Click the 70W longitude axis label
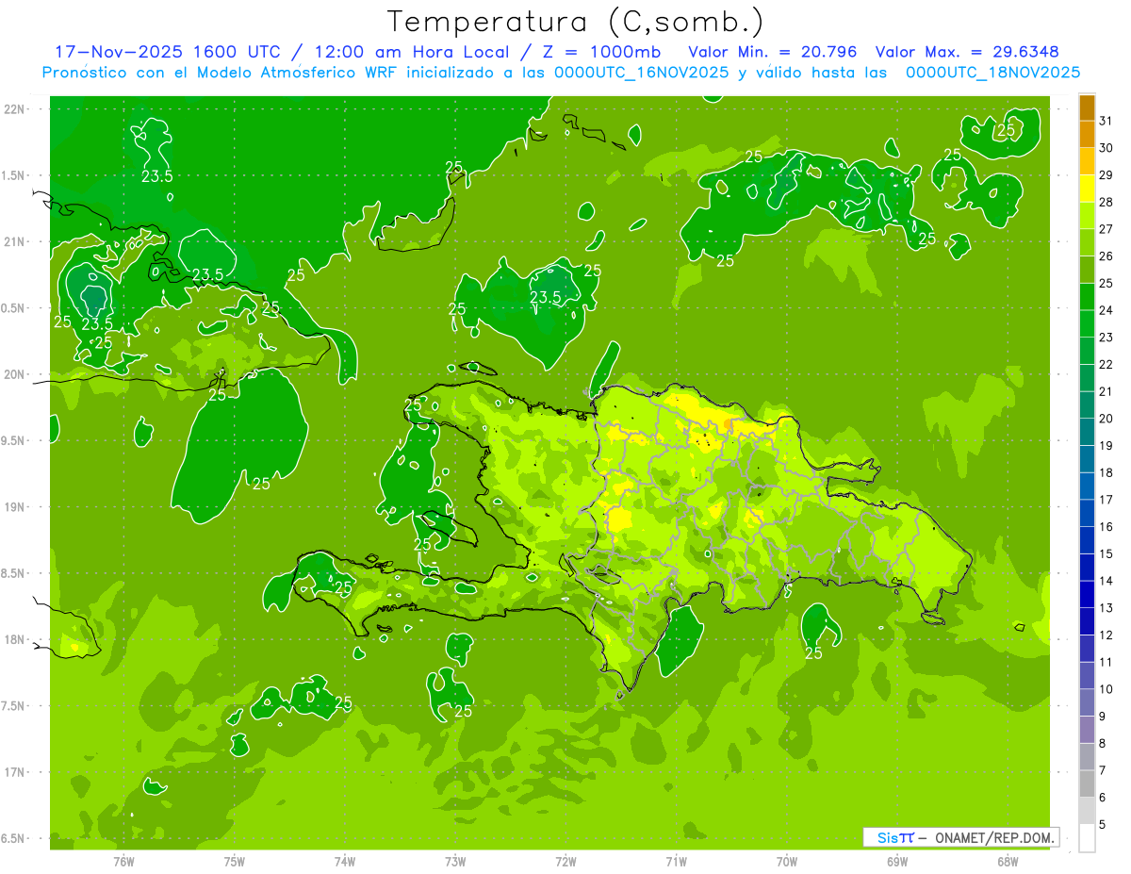The image size is (1131, 874). coord(787,861)
